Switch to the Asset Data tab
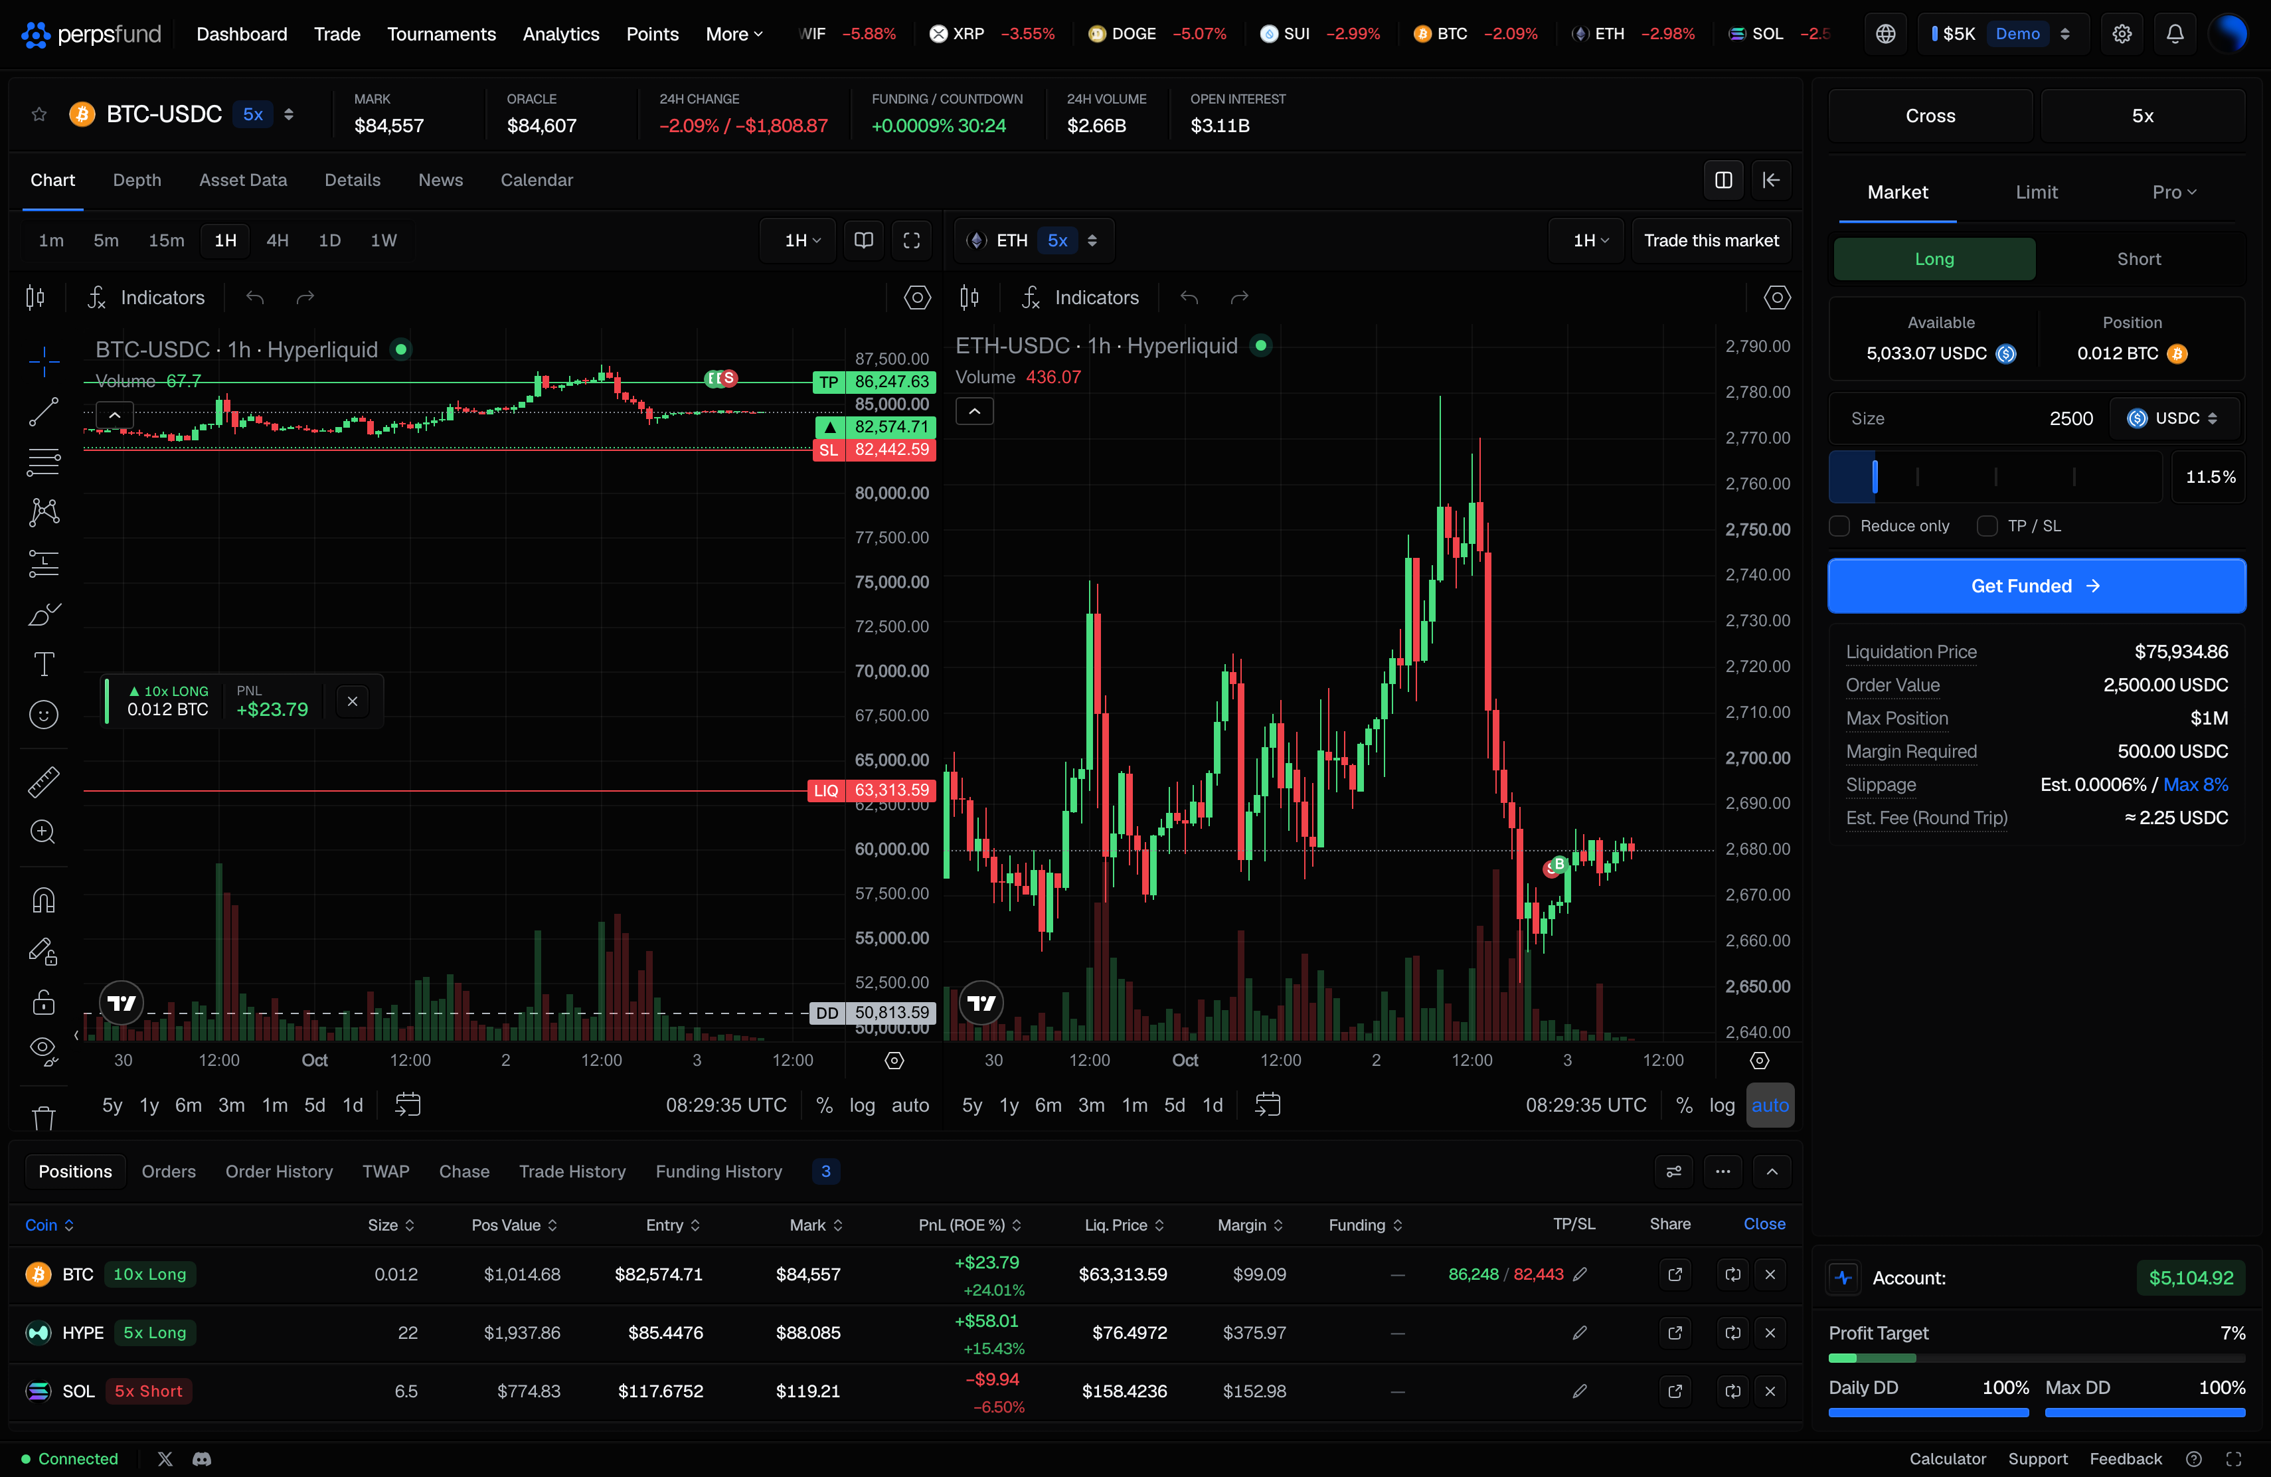The image size is (2271, 1477). (x=242, y=181)
